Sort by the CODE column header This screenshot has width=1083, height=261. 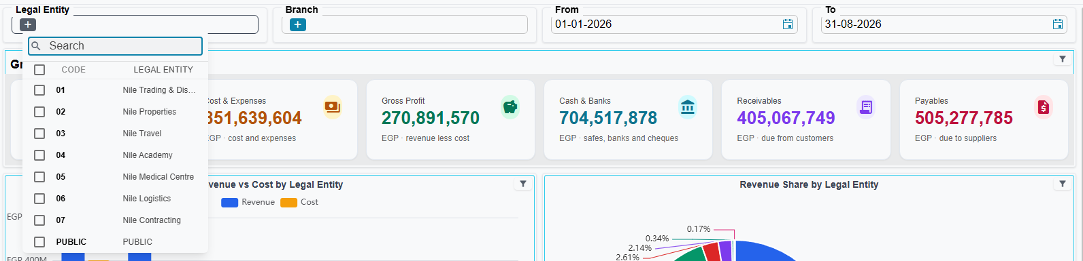point(73,70)
